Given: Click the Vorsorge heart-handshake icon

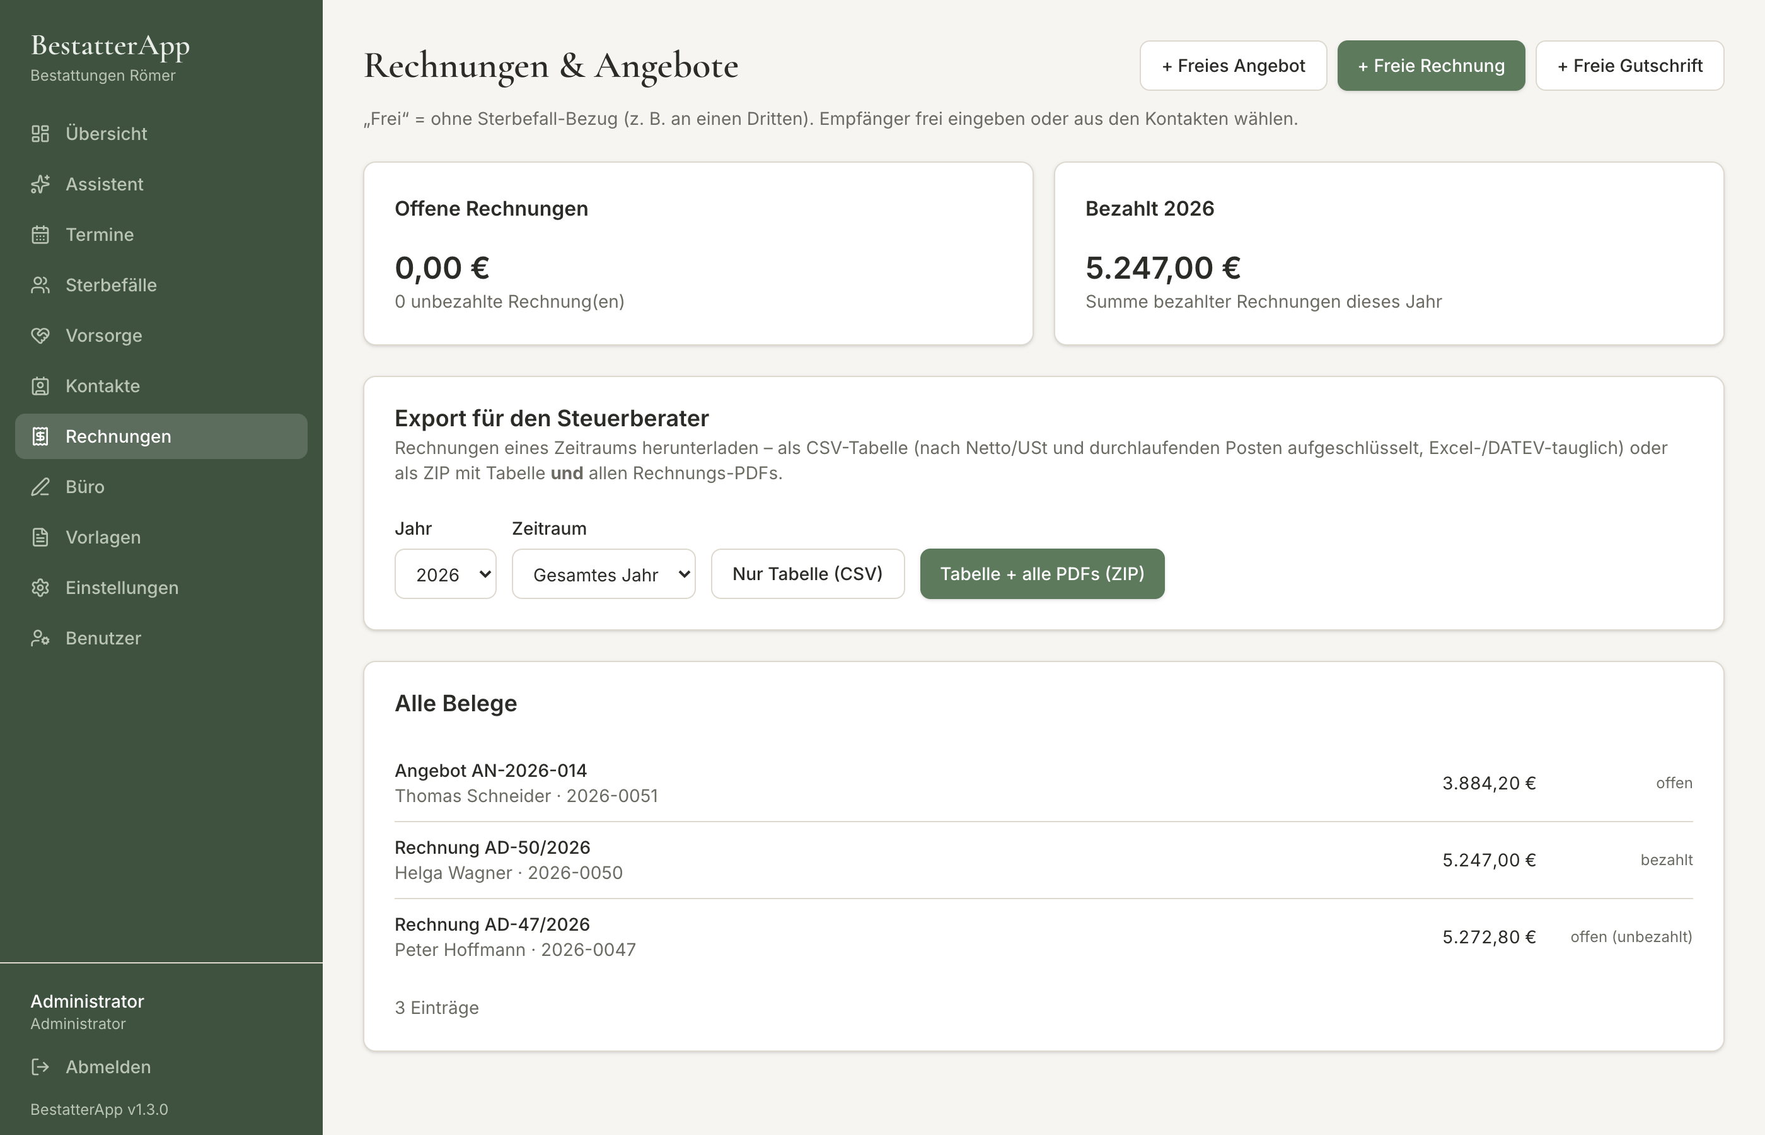Looking at the screenshot, I should point(40,335).
